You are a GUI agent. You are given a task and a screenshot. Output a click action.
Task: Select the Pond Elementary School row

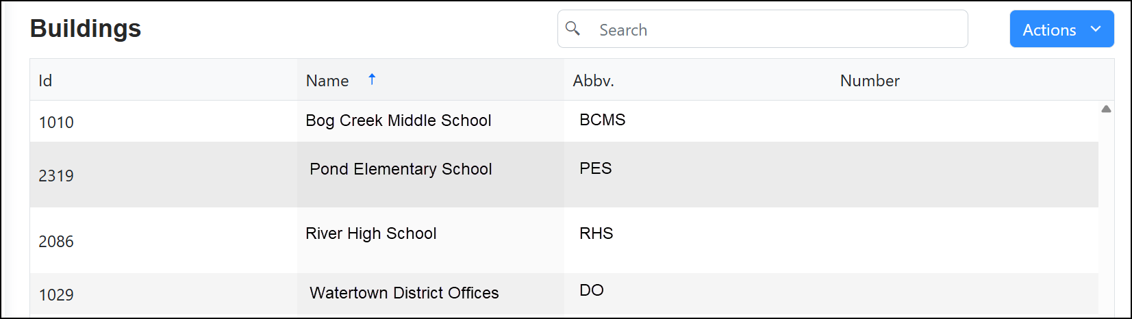point(401,169)
